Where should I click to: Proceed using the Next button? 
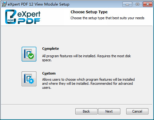coord(109,111)
